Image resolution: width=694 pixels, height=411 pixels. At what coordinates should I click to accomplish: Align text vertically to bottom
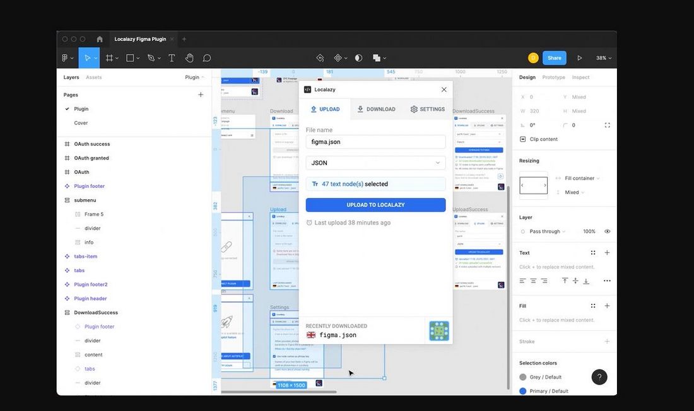pos(586,281)
